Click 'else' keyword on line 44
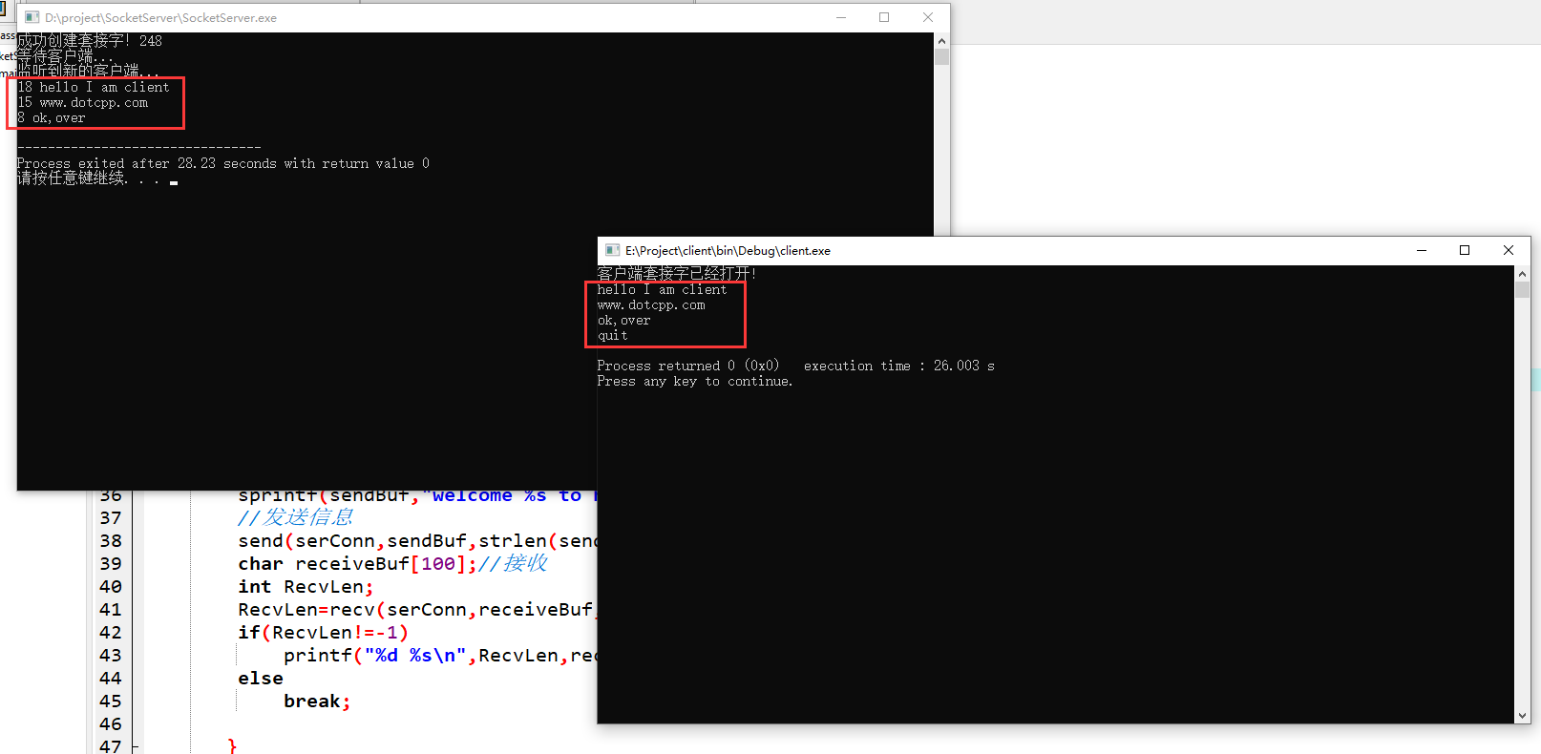The width and height of the screenshot is (1541, 754). click(x=261, y=678)
